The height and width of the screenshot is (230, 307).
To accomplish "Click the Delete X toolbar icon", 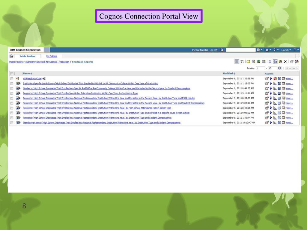I will 285,62.
